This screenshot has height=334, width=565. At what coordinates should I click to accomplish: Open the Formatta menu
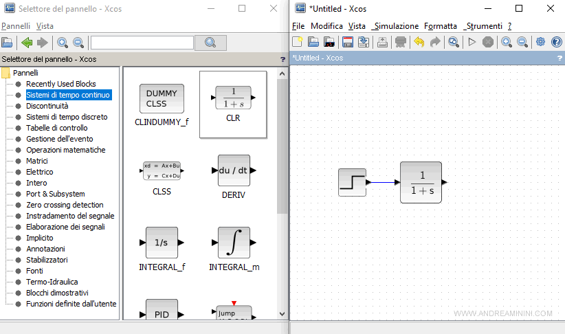[441, 26]
